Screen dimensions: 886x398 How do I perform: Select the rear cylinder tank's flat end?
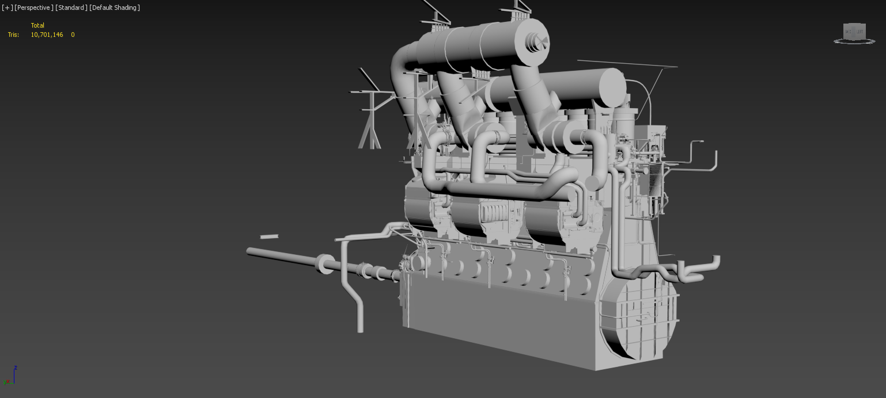(x=612, y=86)
